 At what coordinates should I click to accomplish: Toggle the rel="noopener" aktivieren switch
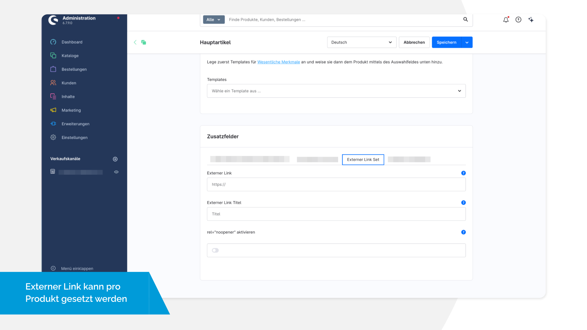[x=216, y=250]
